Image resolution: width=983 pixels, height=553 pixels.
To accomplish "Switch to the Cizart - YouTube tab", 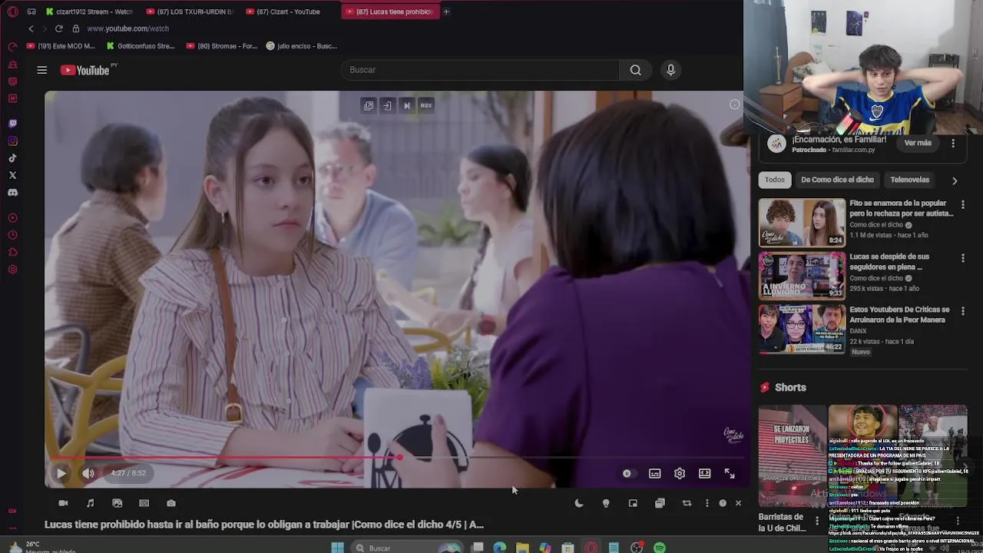I will 290,12.
